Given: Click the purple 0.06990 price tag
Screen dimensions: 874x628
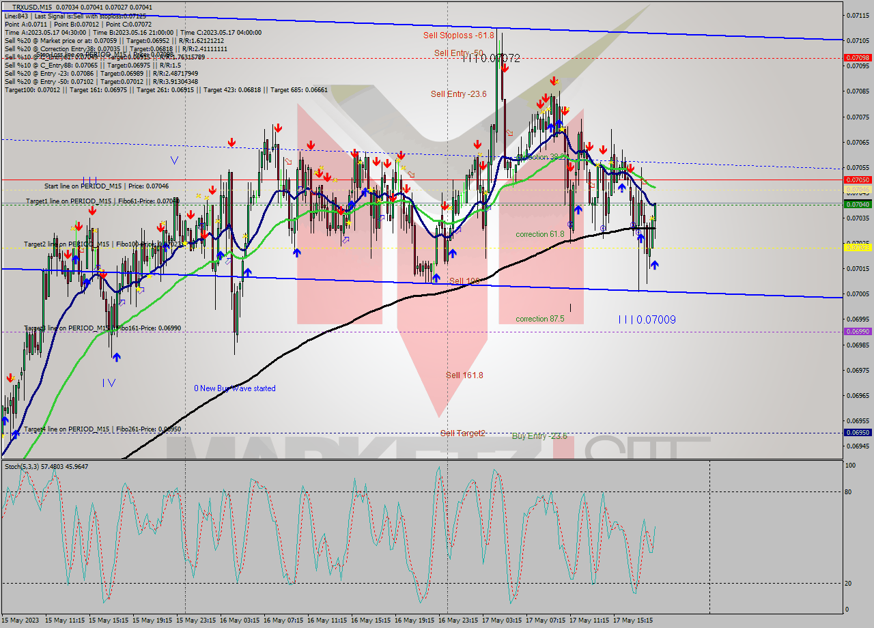Looking at the screenshot, I should pyautogui.click(x=858, y=331).
